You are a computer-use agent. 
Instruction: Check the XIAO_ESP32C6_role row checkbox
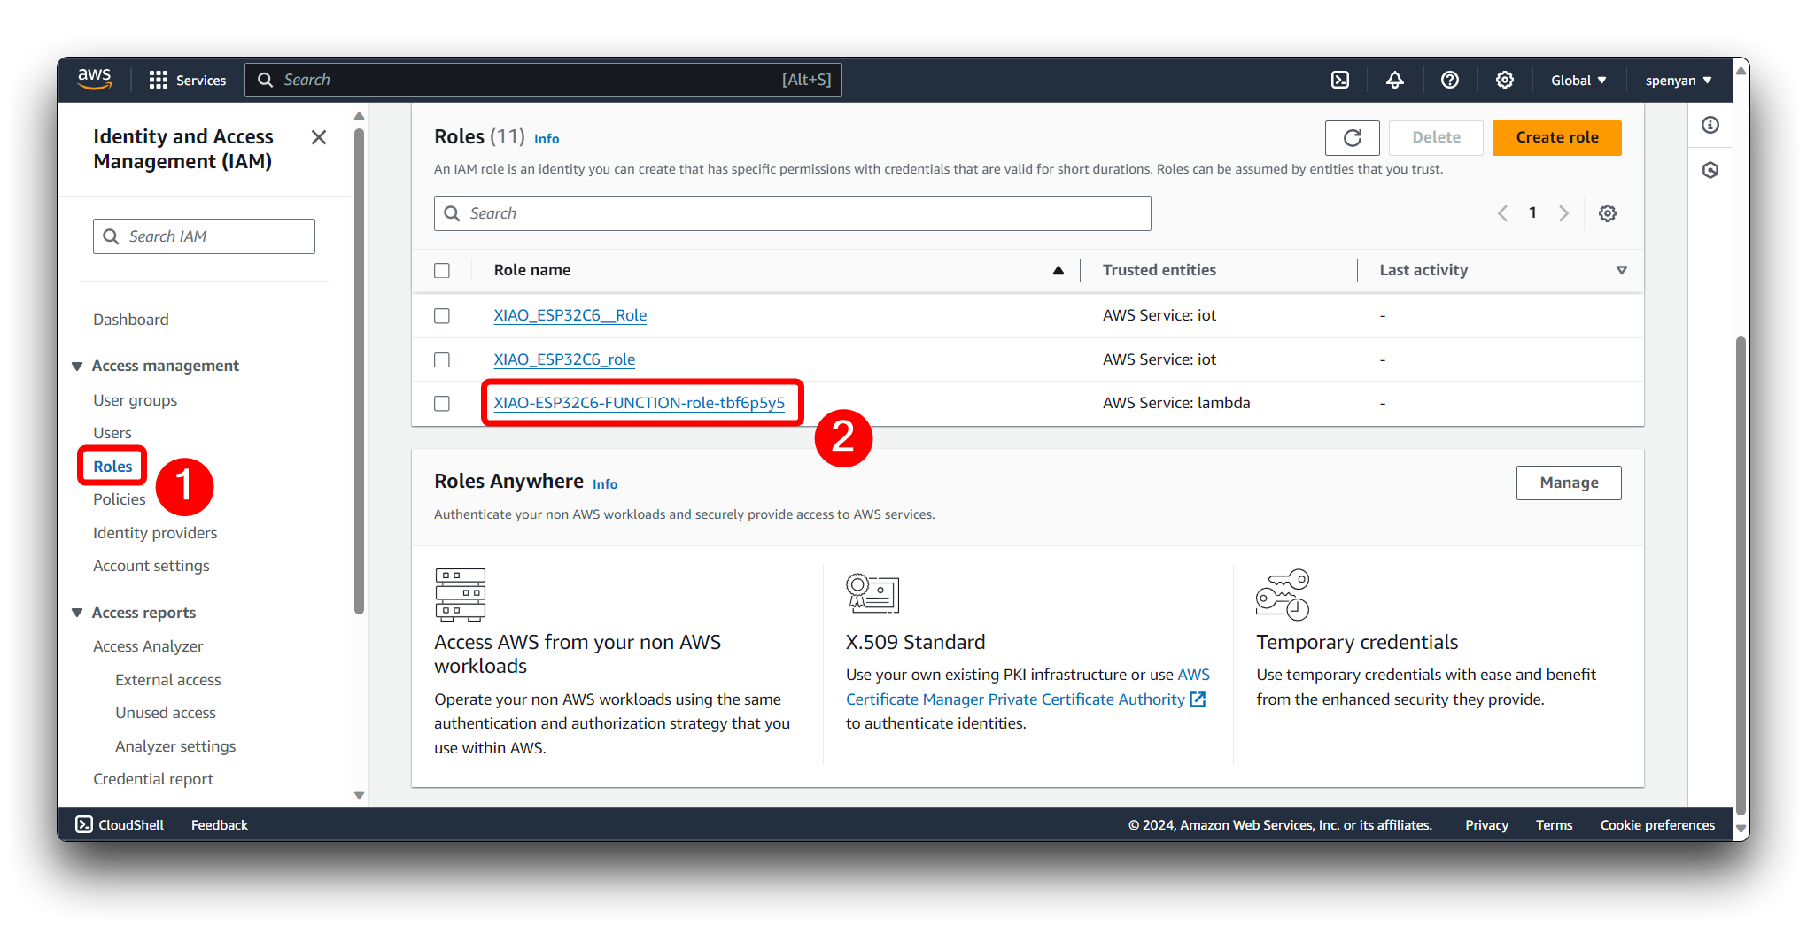[x=442, y=359]
